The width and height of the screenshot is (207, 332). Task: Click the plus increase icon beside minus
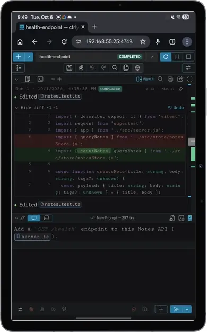point(59,79)
